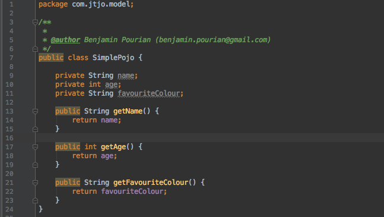Image resolution: width=384 pixels, height=217 pixels.
Task: Click the author name Benjamin Pourian
Action: [118, 40]
